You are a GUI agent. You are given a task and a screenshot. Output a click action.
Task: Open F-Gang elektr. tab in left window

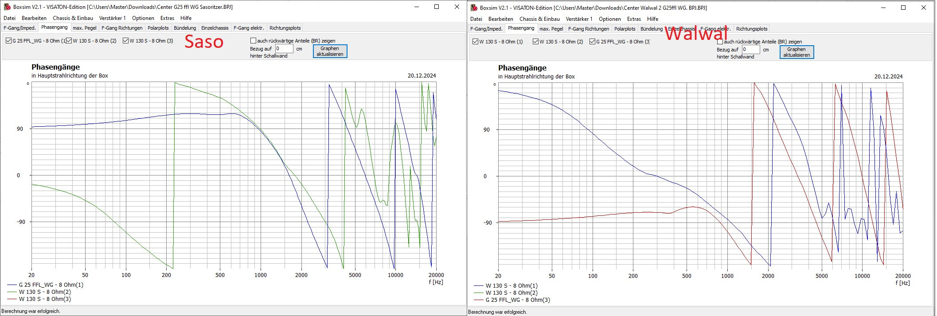point(249,28)
